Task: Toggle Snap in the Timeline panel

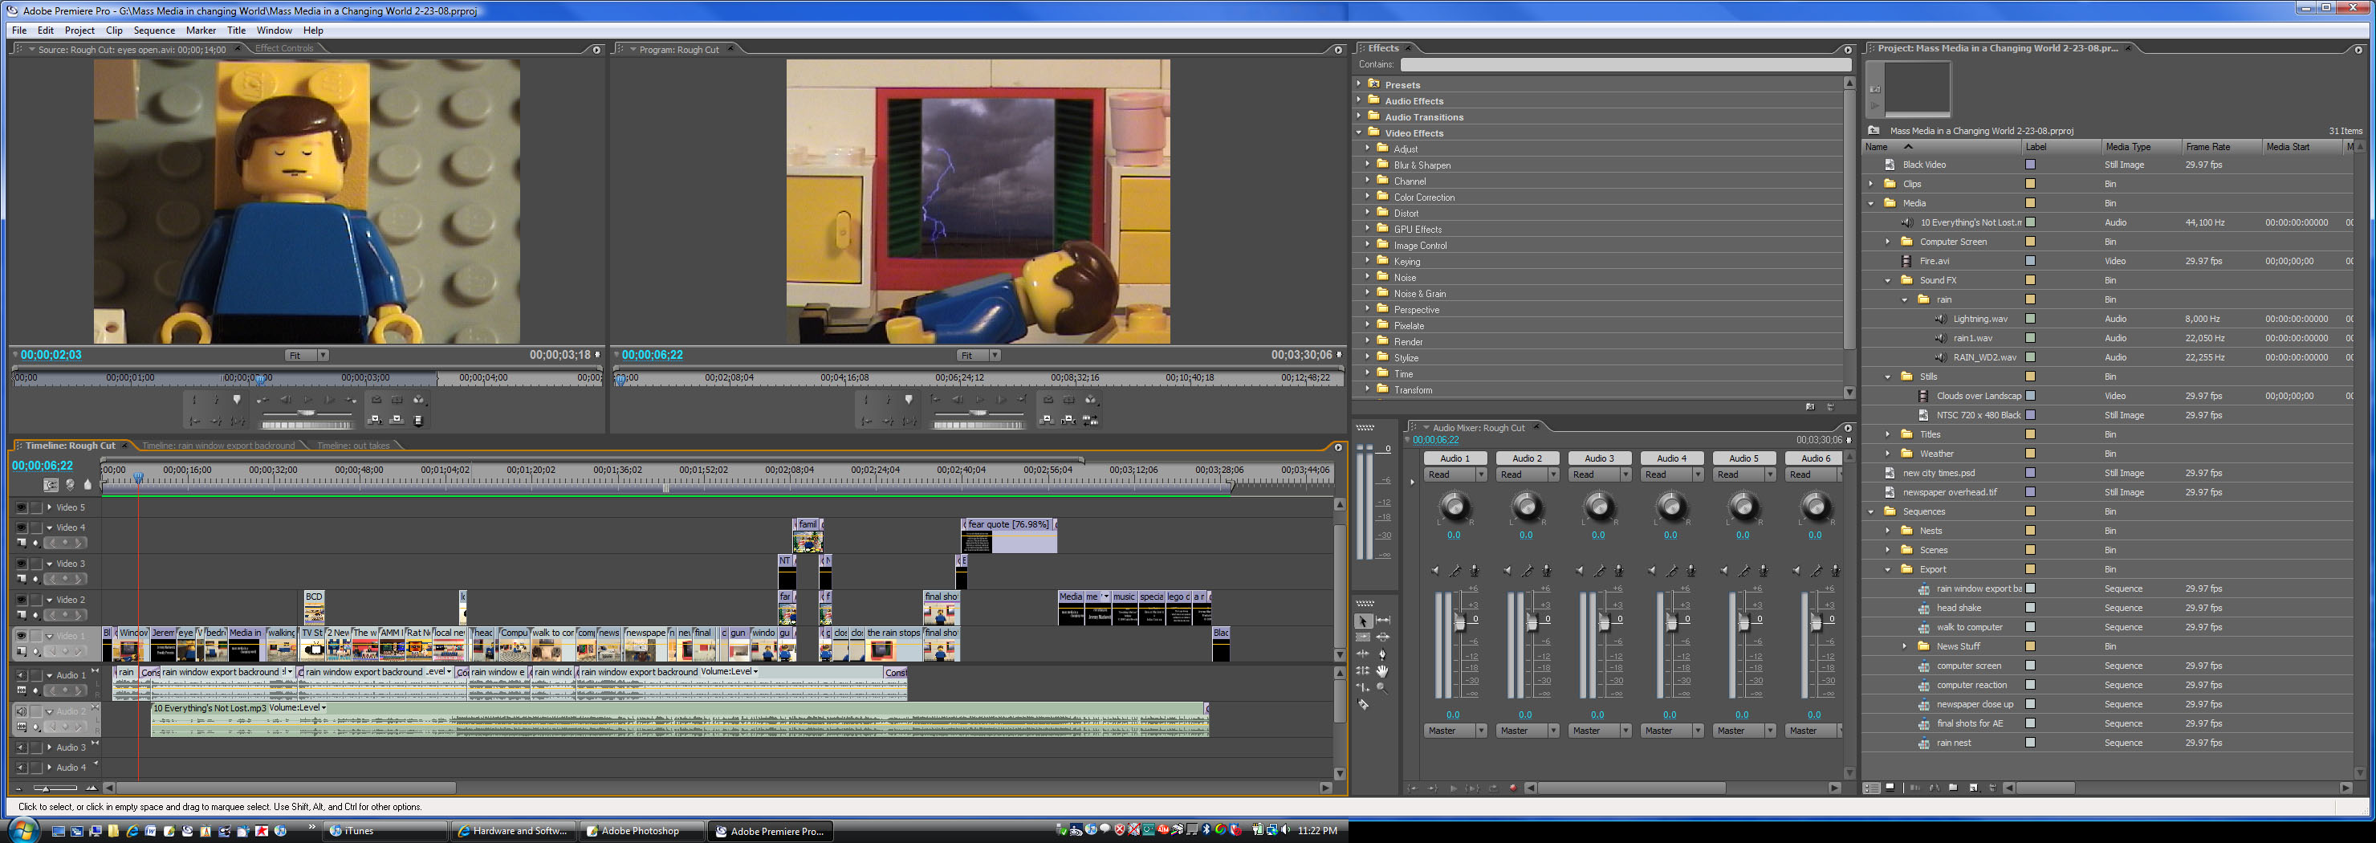Action: point(51,484)
